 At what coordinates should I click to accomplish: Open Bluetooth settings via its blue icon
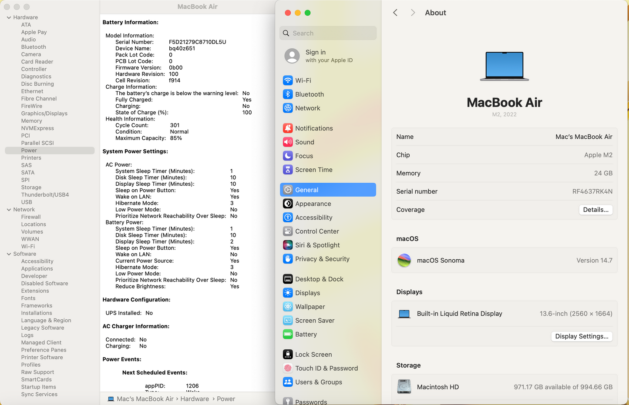[288, 94]
